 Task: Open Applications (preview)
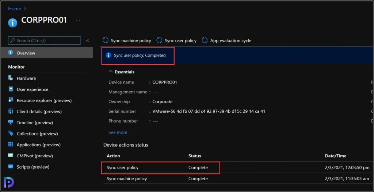39,145
